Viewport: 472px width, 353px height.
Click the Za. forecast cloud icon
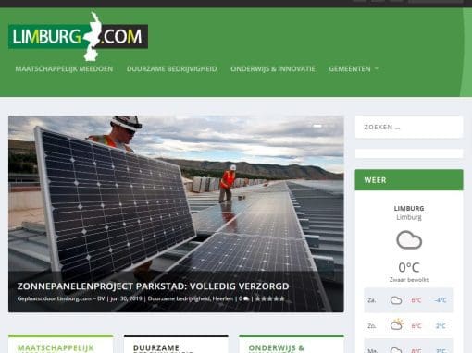396,300
